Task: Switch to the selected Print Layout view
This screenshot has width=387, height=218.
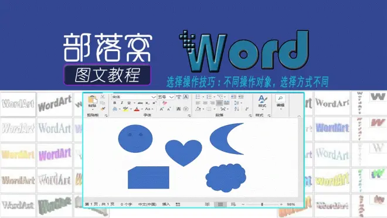Action: 220,204
